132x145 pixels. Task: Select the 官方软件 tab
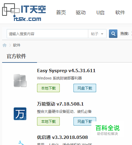point(16,56)
